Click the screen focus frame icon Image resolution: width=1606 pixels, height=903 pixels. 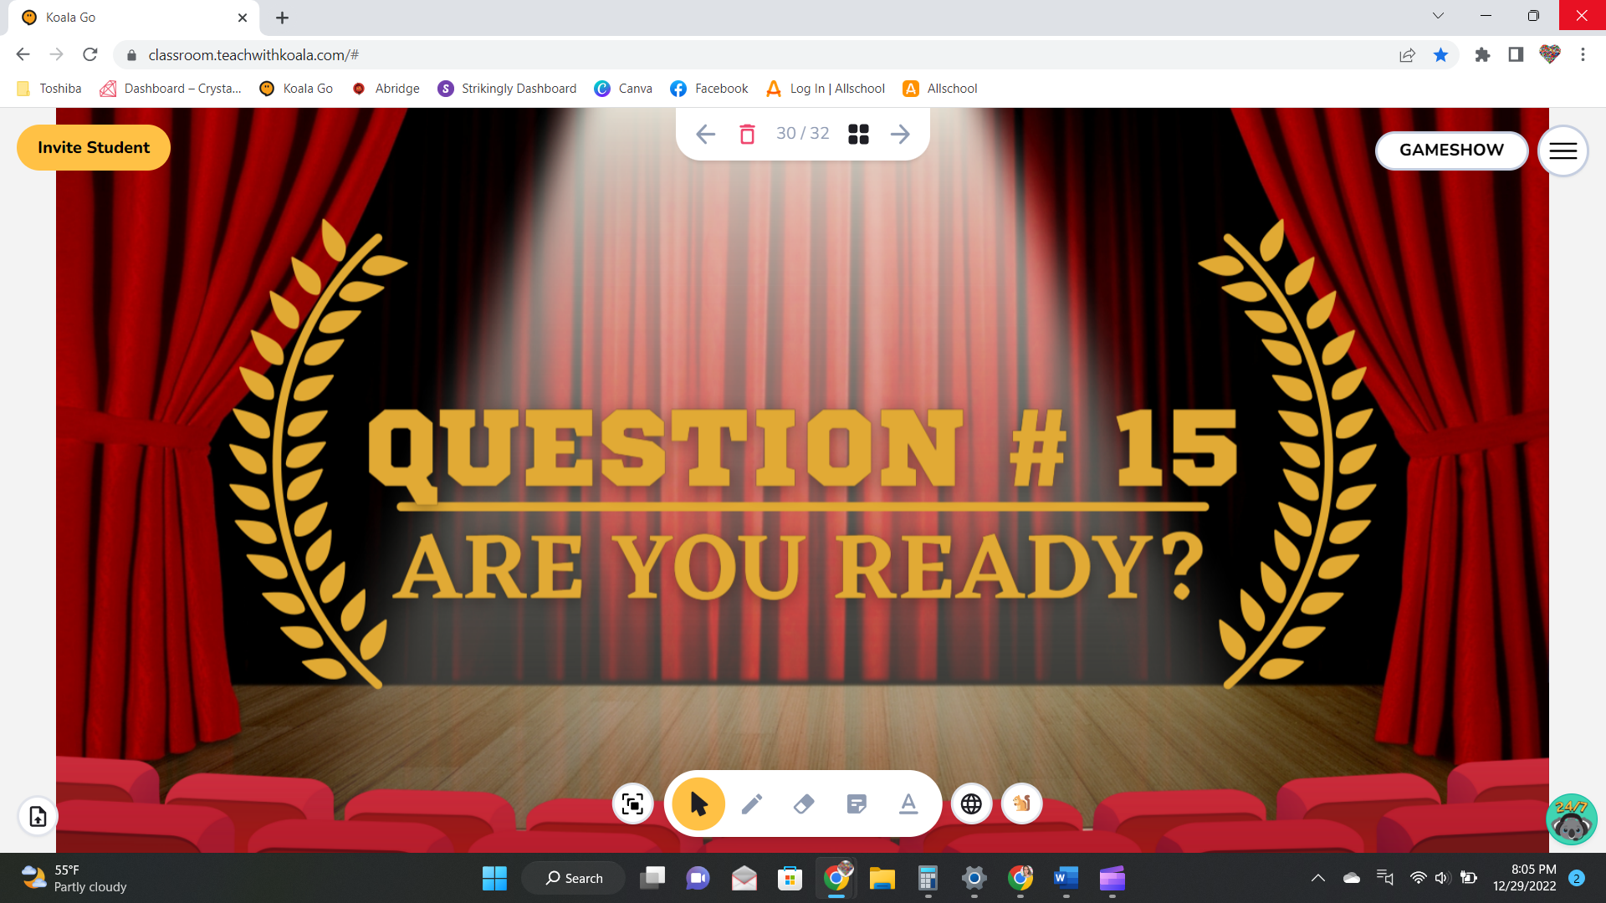pos(632,804)
